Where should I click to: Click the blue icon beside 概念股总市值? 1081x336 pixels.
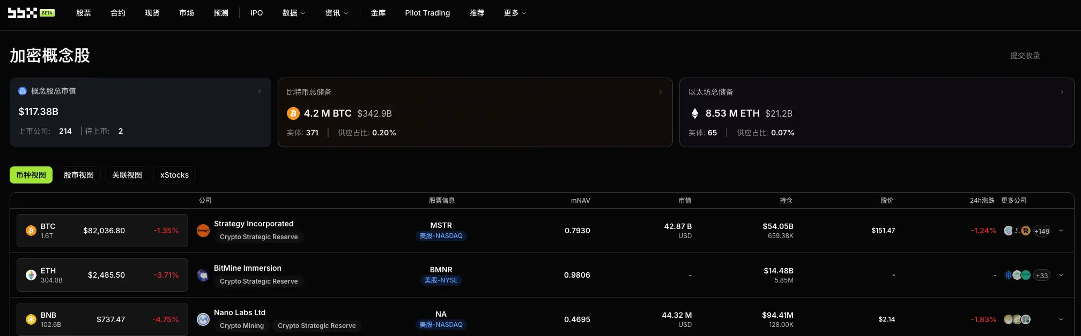point(23,91)
